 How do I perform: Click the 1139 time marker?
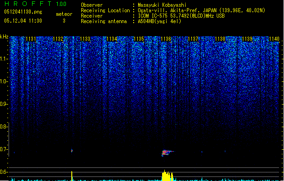click(x=247, y=39)
